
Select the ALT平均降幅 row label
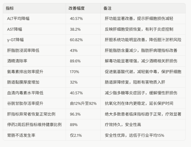20,19
